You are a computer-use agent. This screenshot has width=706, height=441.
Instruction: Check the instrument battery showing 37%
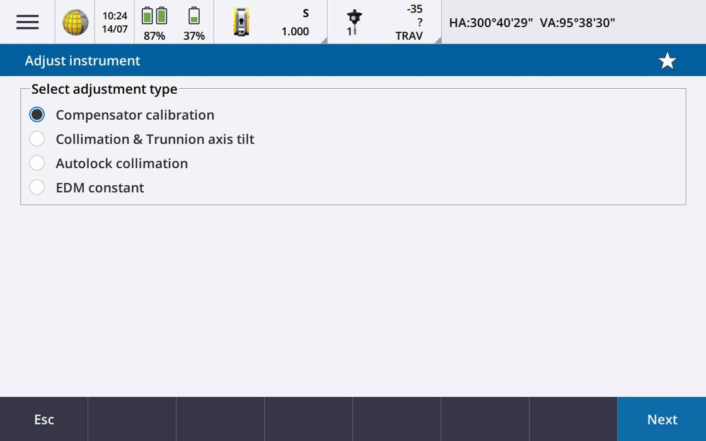coord(194,22)
